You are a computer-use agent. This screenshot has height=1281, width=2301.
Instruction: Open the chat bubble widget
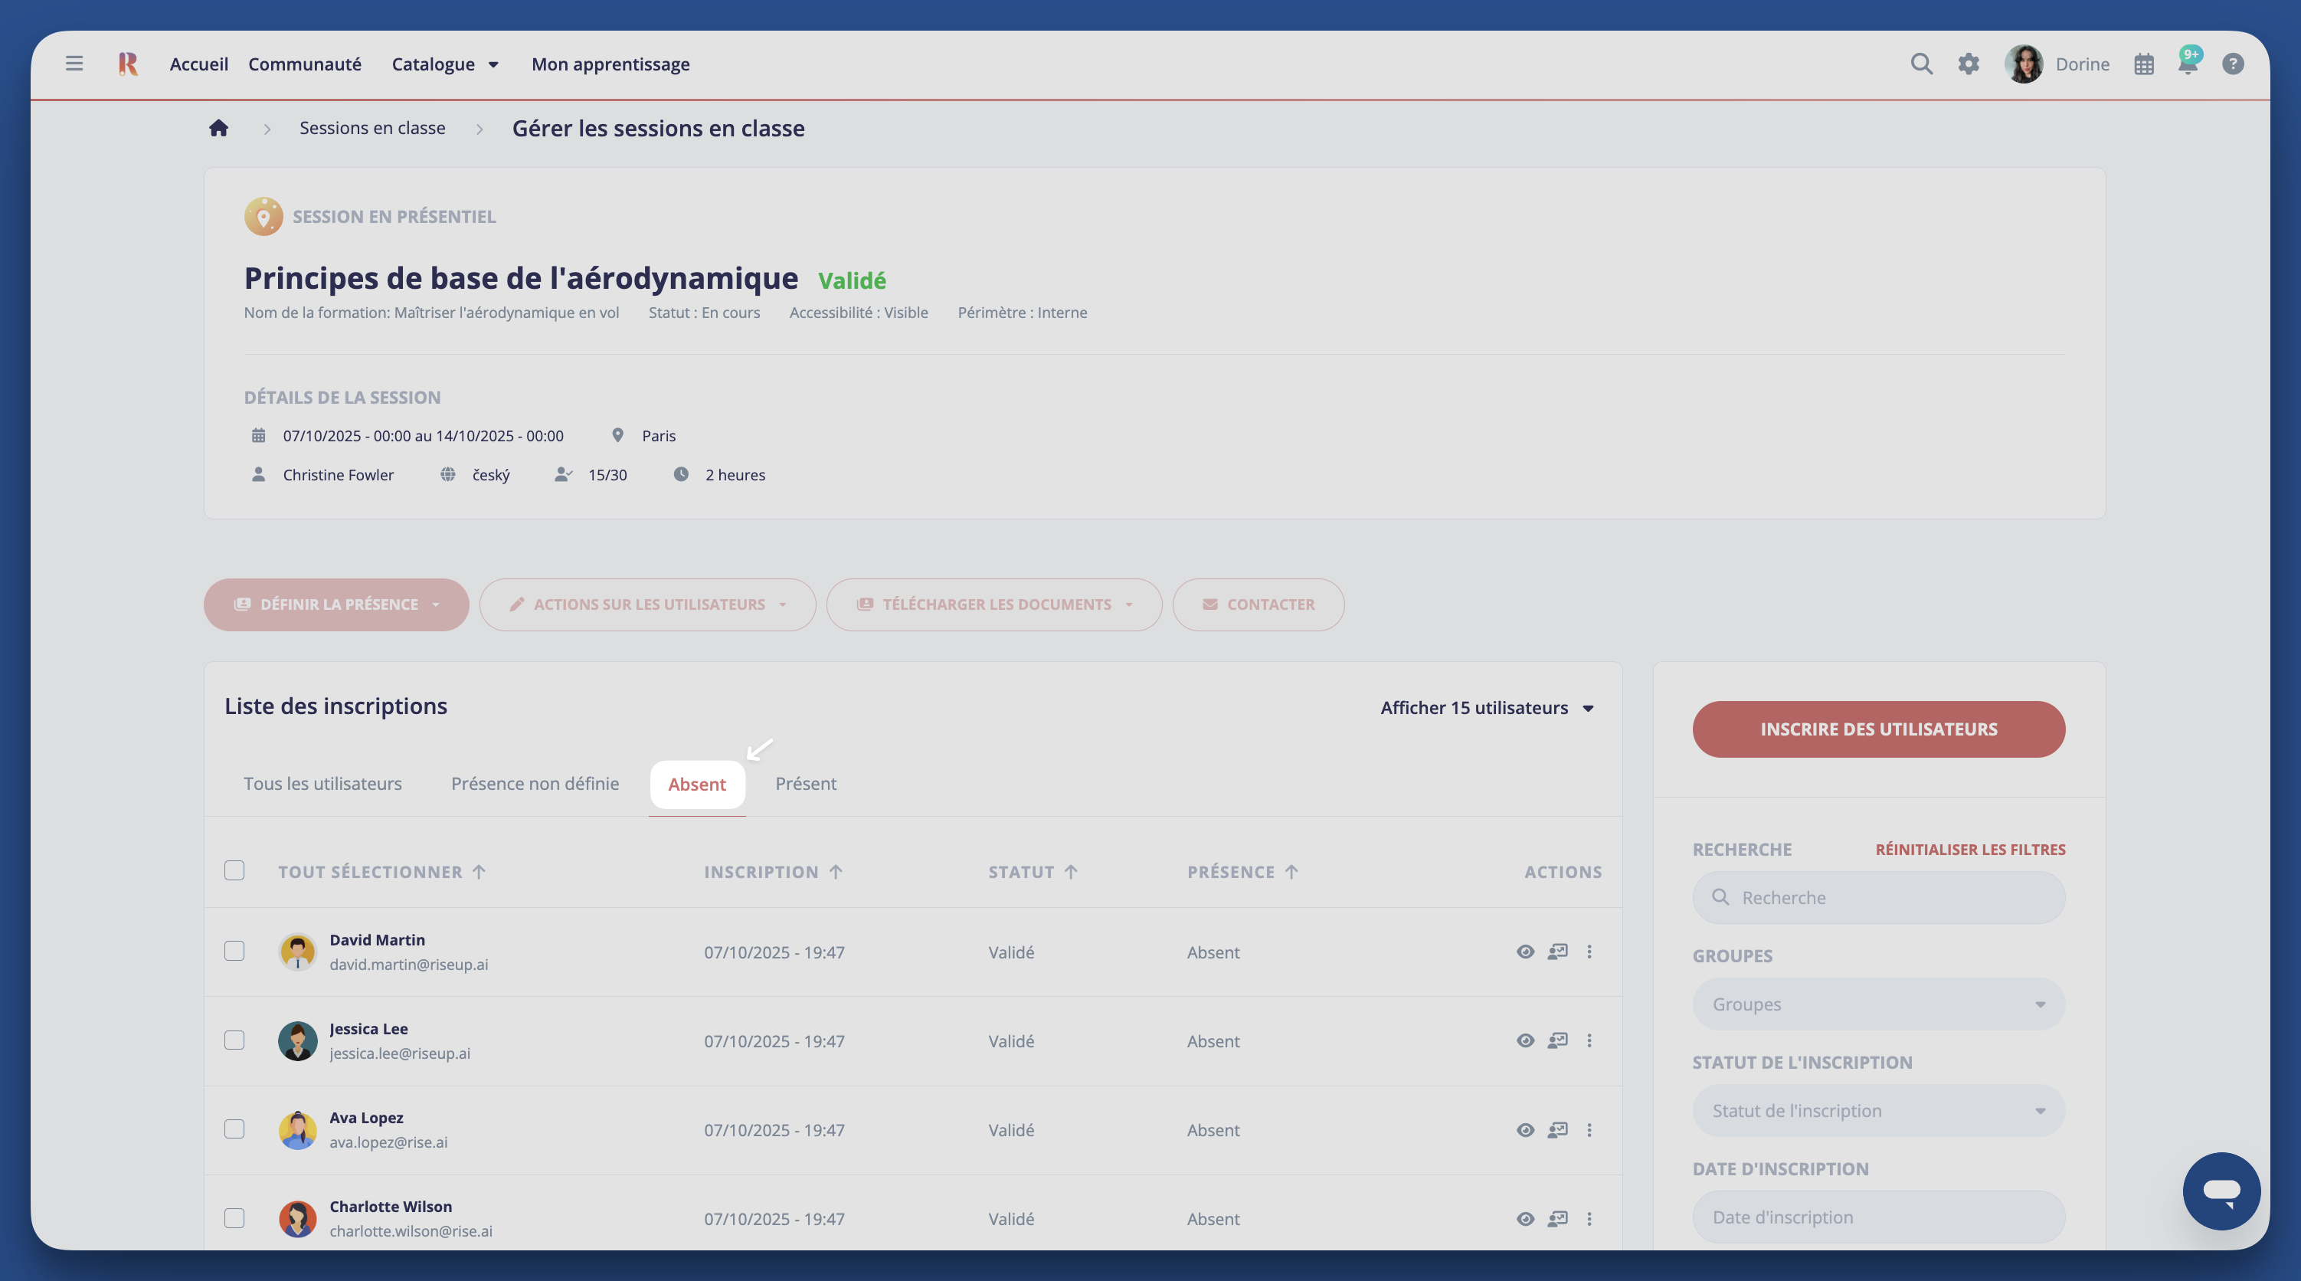[x=2221, y=1191]
